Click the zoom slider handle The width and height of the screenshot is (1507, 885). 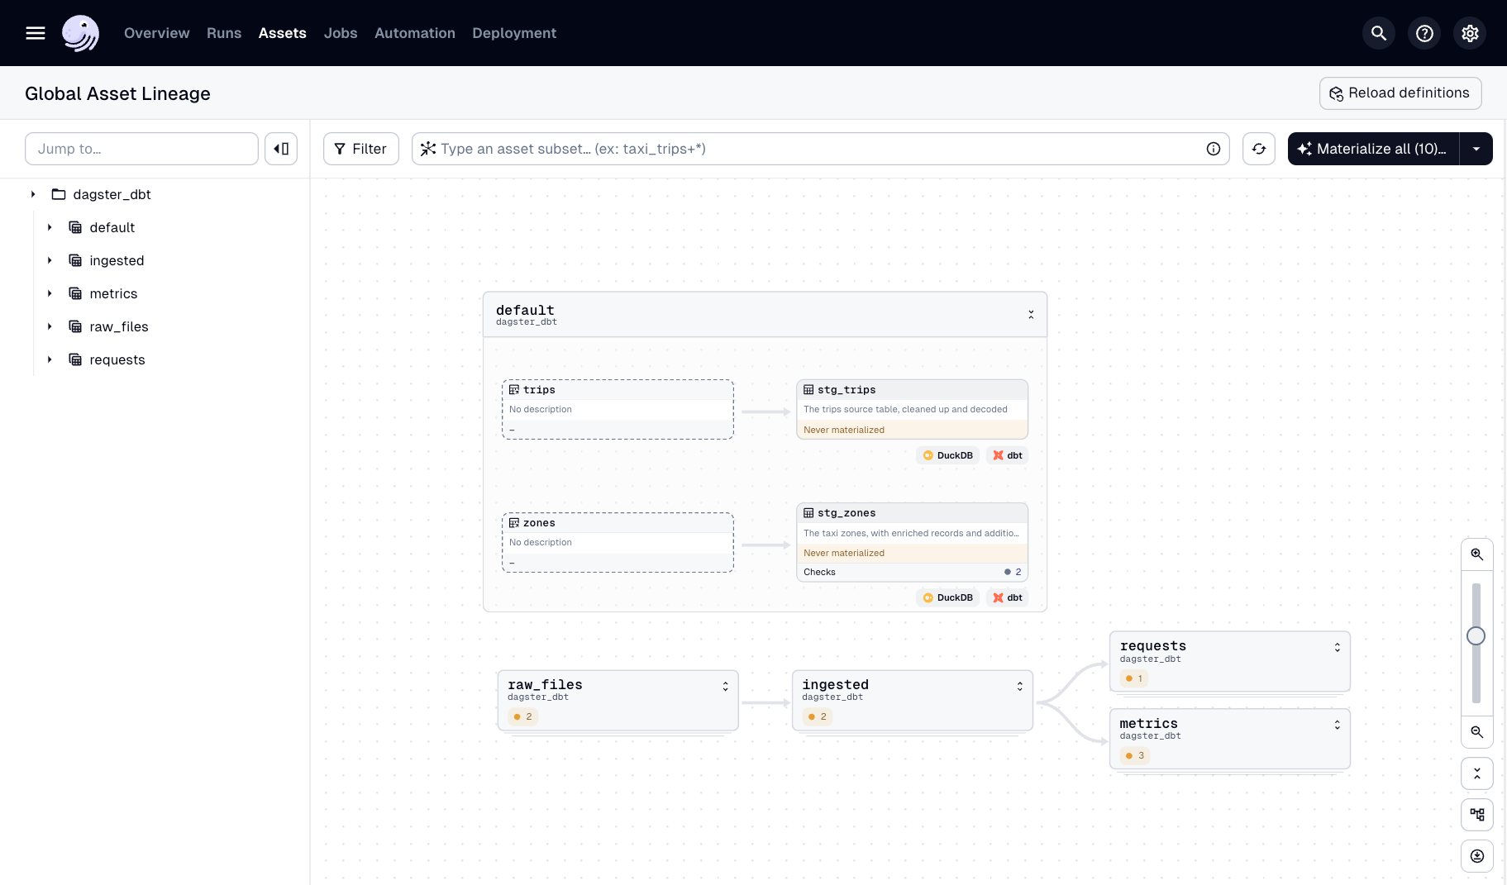click(x=1476, y=635)
